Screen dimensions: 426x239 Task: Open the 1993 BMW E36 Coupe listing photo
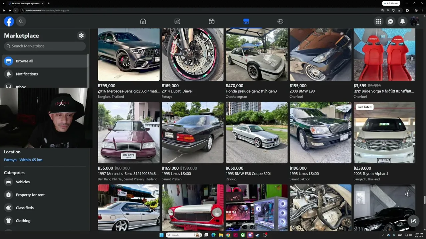coord(257,133)
